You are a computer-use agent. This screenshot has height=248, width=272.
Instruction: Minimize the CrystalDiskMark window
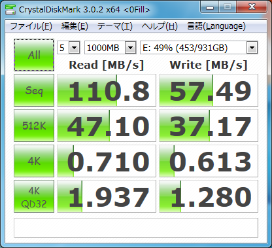click(x=210, y=7)
